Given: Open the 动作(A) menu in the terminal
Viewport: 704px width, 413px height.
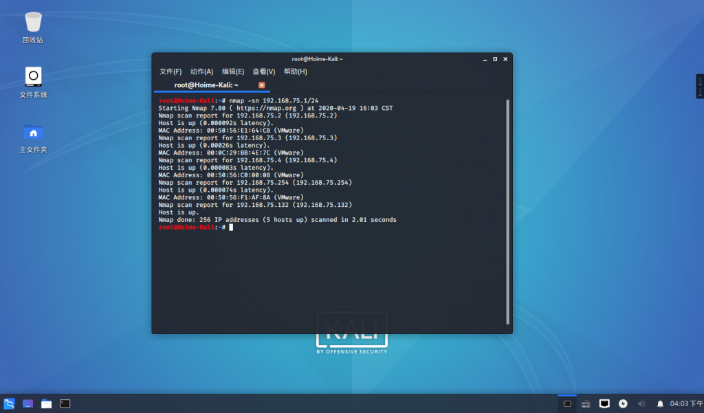Looking at the screenshot, I should pos(201,71).
